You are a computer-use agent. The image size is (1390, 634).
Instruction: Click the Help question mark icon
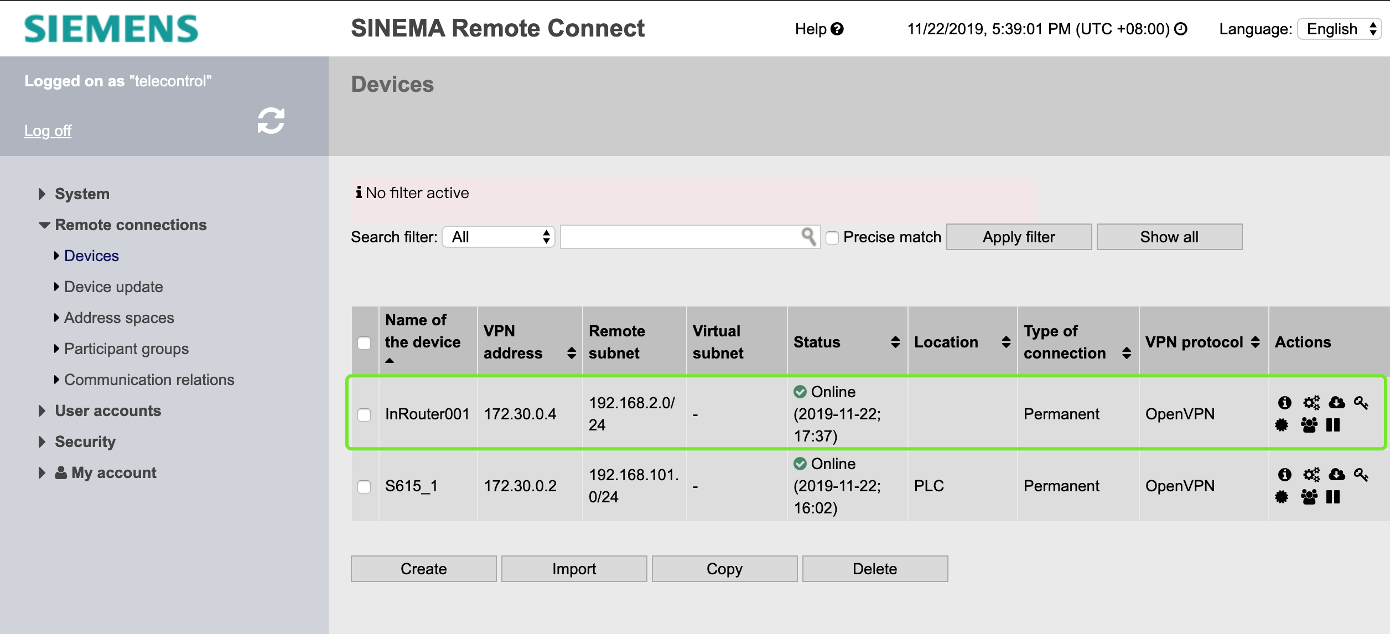[x=837, y=29]
